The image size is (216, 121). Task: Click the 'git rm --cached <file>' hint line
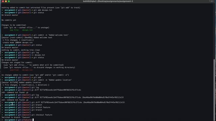pos(26,28)
